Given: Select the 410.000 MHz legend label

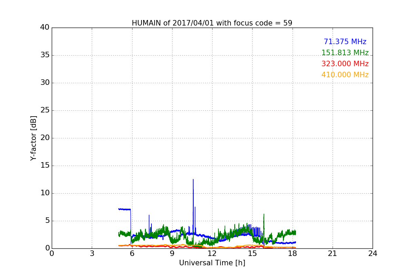Looking at the screenshot, I should 345,75.
